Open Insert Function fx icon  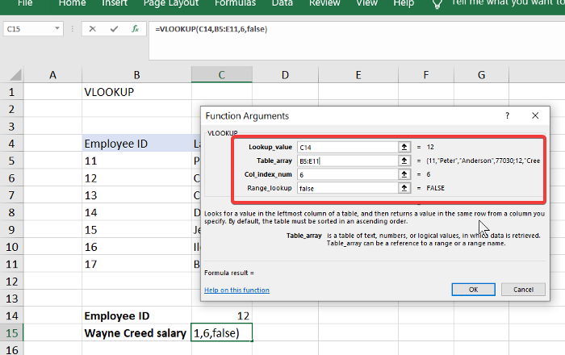pos(135,29)
